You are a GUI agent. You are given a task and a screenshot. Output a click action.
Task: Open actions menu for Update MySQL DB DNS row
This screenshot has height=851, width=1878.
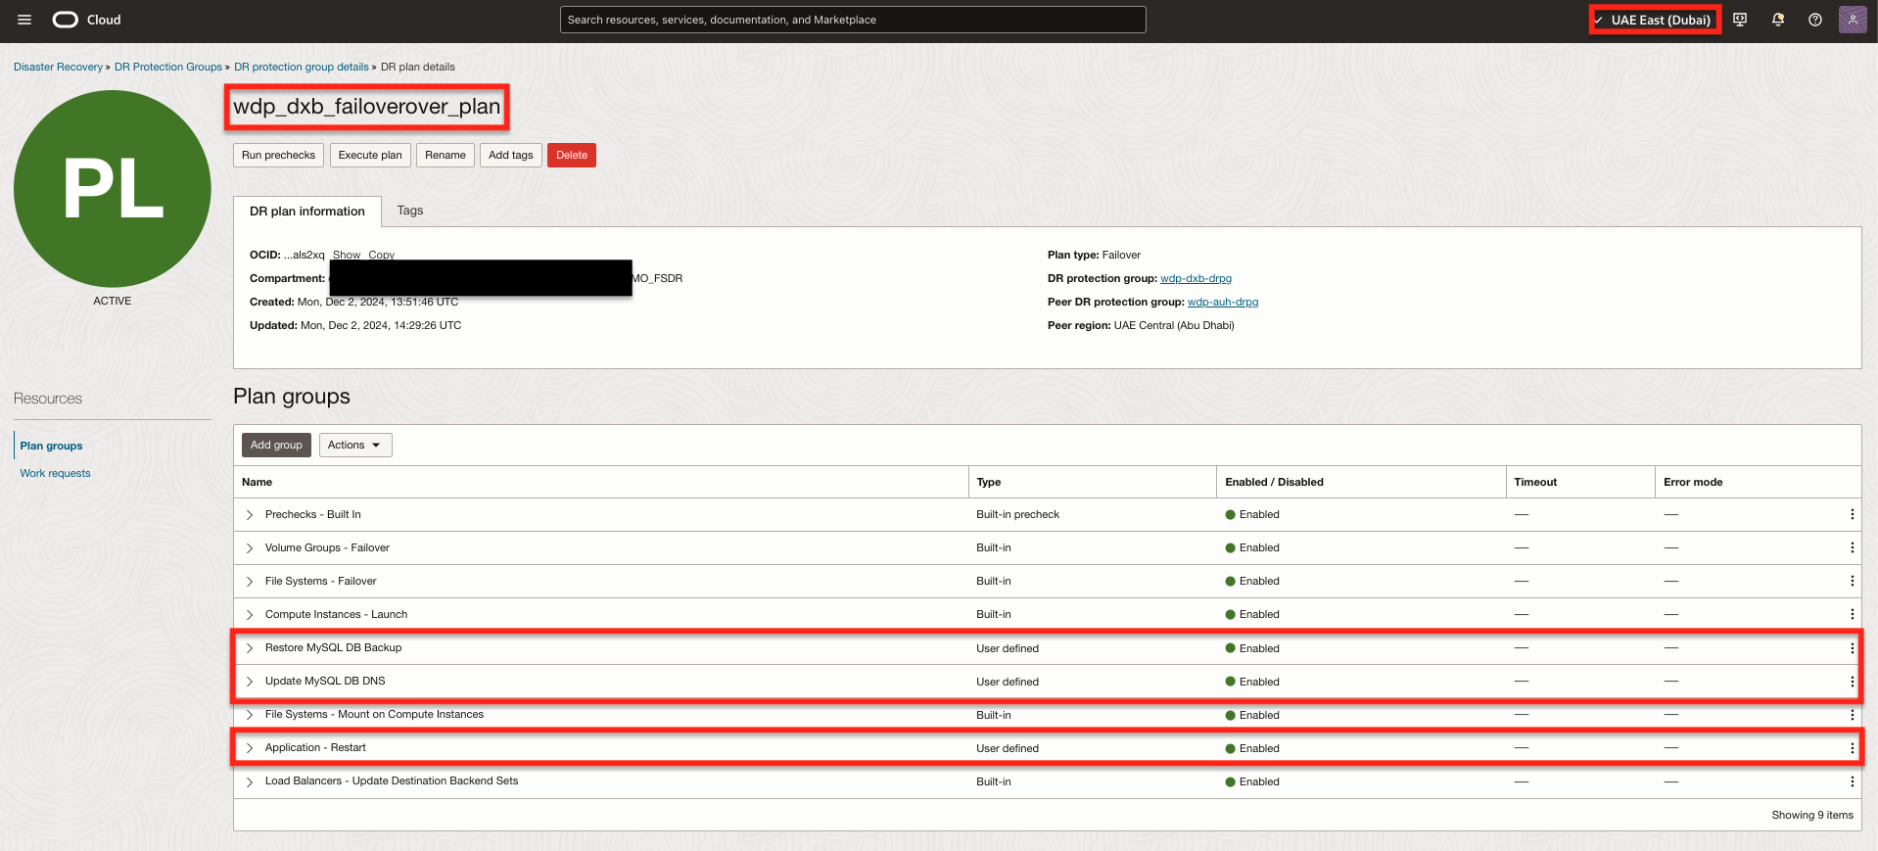[x=1852, y=682]
